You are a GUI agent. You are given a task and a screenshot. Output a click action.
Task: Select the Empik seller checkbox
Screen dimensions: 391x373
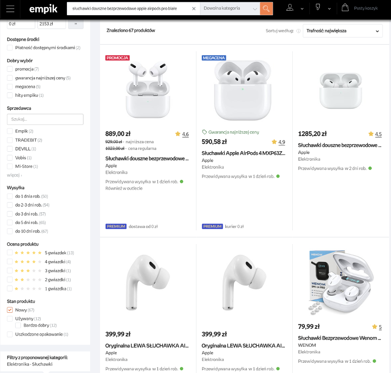[10, 131]
